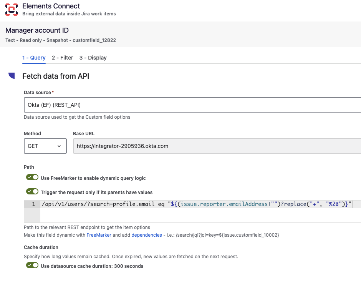Click line number 1 in path editor gutter
The image size is (361, 282).
click(x=34, y=204)
